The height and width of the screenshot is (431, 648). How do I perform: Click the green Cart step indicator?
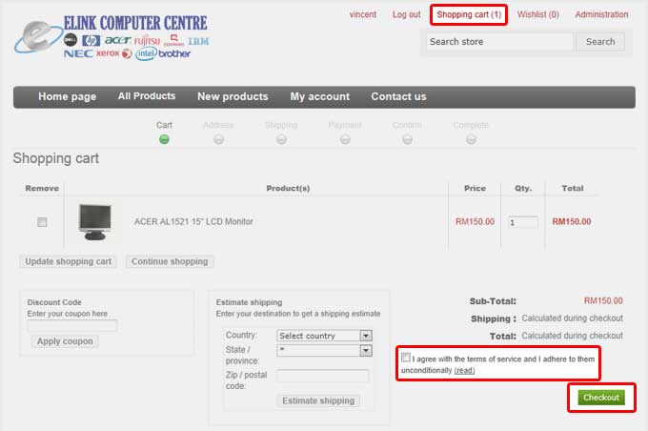[164, 139]
